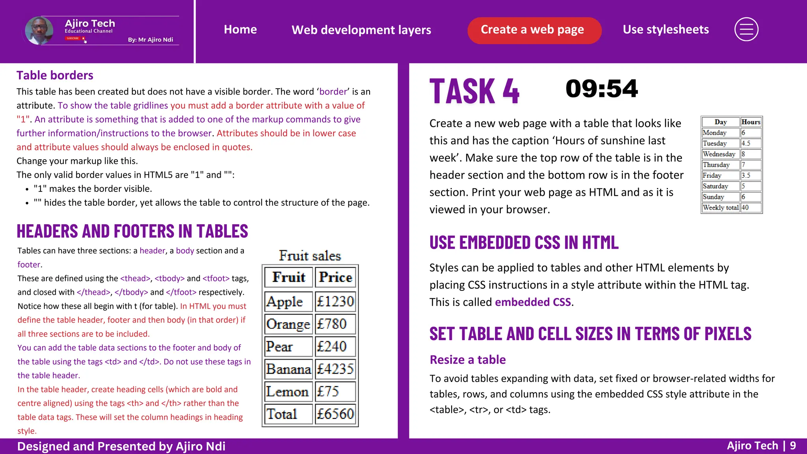Click Headers and Footers in Tables heading
The width and height of the screenshot is (807, 454).
click(x=132, y=231)
